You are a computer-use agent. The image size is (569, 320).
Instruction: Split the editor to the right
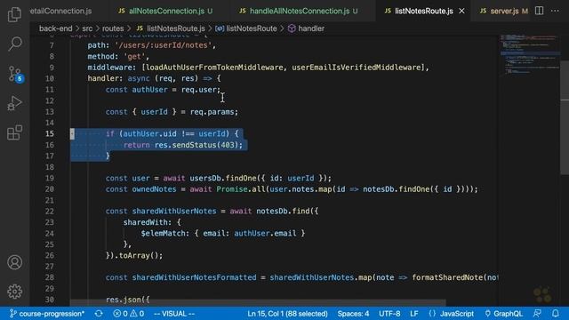coord(540,11)
